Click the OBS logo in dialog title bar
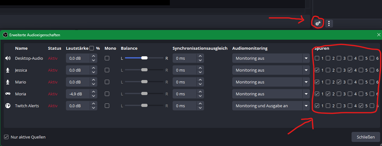382x146 pixels. (5, 35)
